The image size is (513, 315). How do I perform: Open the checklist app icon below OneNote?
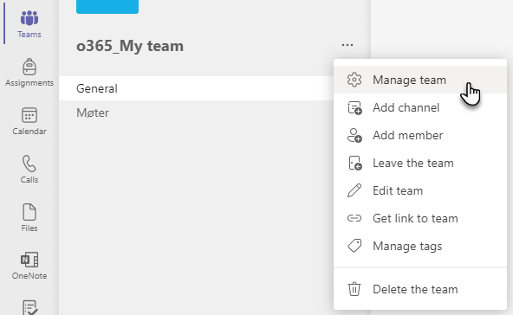(x=29, y=307)
